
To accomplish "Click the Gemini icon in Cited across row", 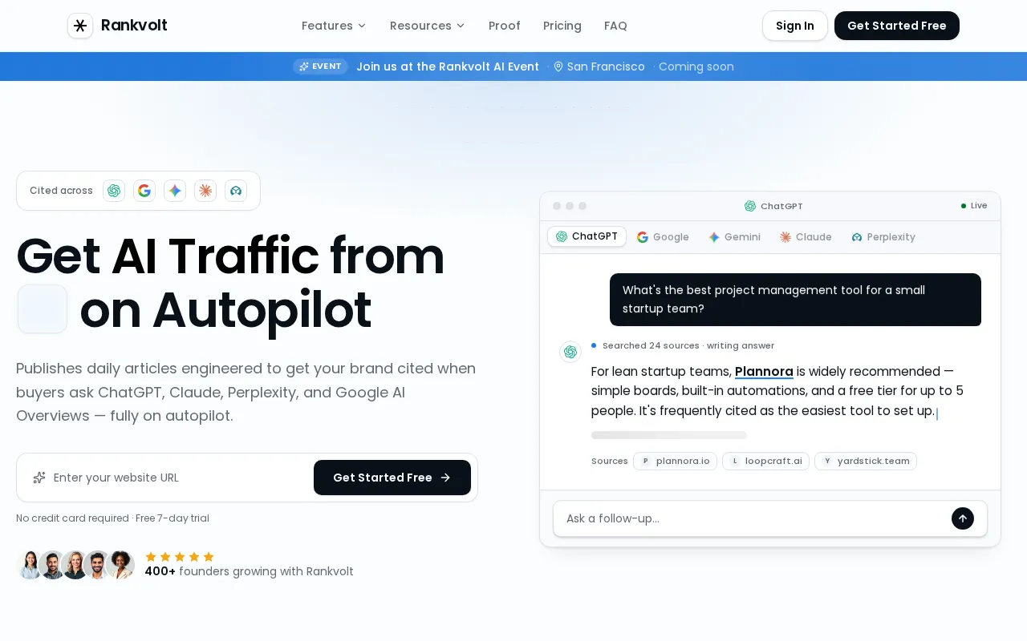I will (175, 191).
